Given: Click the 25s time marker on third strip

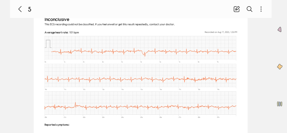Looking at the screenshot, I should [142, 117].
